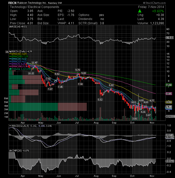Click the SCTR (Small) value 3.8
The width and height of the screenshot is (175, 178).
pyautogui.click(x=102, y=23)
